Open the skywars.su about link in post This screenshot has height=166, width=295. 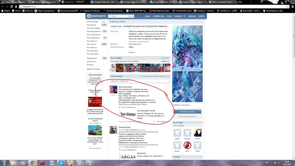[x=133, y=105]
